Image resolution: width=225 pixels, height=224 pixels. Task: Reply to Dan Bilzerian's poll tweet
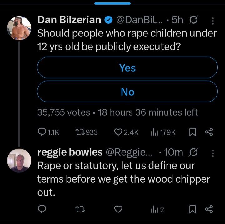pyautogui.click(x=42, y=132)
